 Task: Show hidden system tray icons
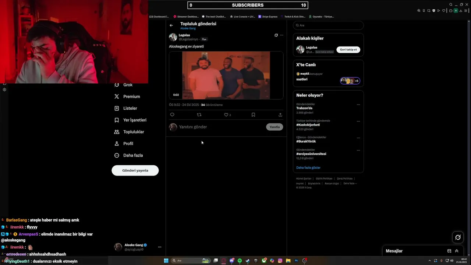pos(429,261)
